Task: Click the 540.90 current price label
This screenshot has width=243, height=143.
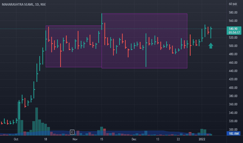Action: click(233, 29)
